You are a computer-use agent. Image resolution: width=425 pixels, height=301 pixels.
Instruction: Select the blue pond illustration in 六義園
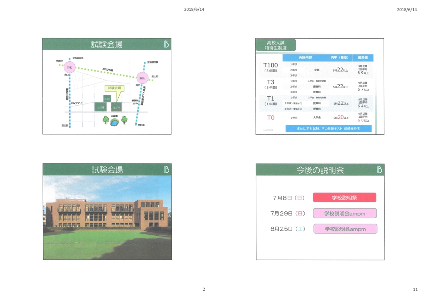click(114, 123)
